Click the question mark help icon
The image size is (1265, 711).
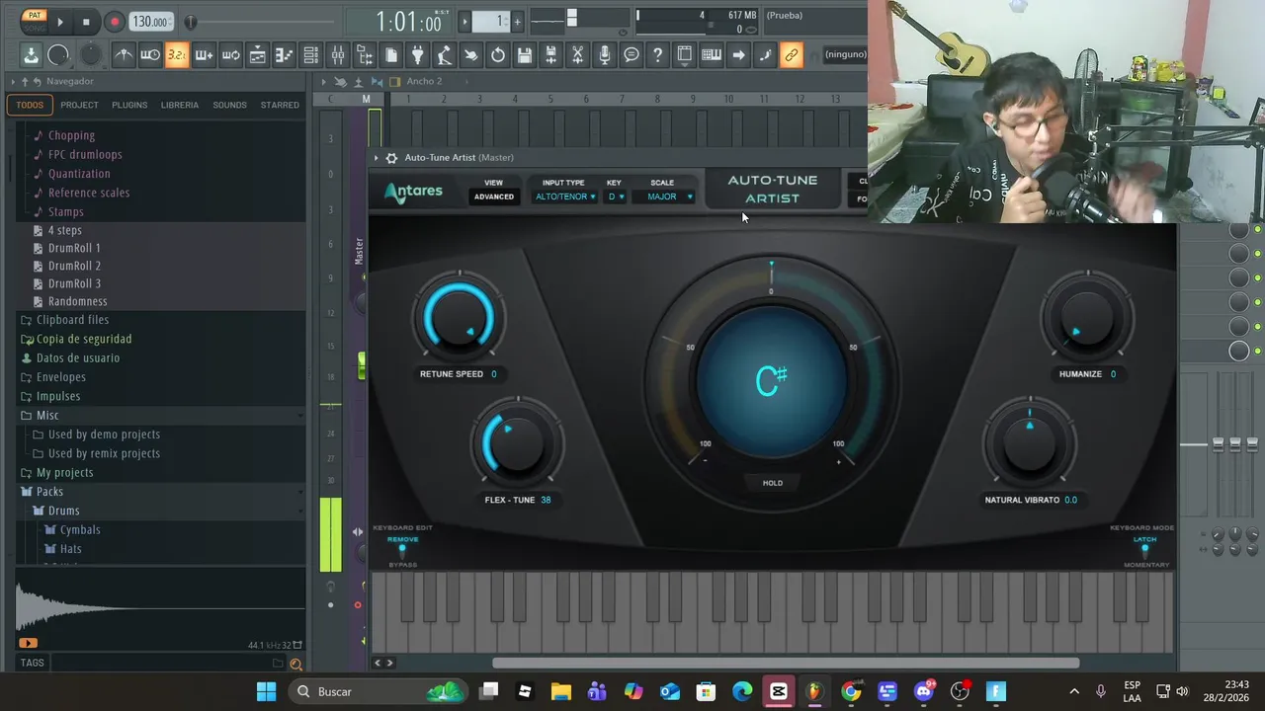657,55
